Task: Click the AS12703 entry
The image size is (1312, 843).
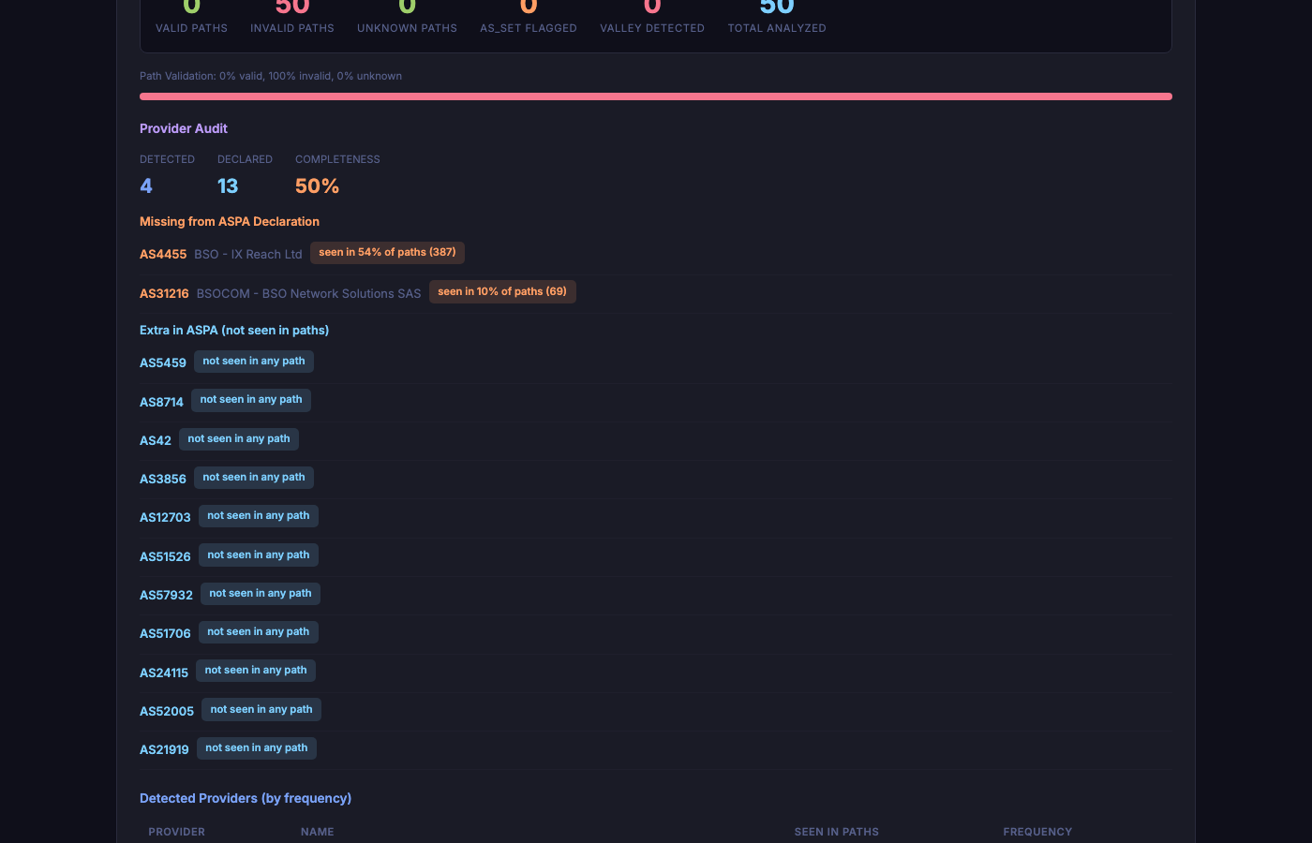Action: (165, 517)
